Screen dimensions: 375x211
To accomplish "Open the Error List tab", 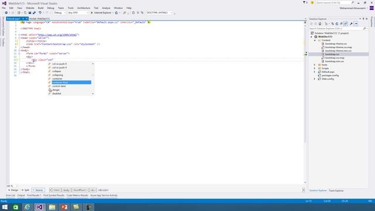I will pyautogui.click(x=11, y=195).
